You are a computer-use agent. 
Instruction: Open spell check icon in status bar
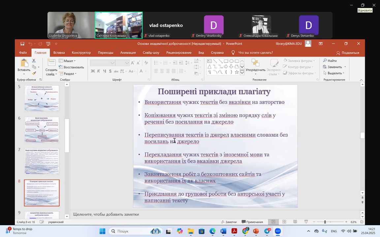42,222
